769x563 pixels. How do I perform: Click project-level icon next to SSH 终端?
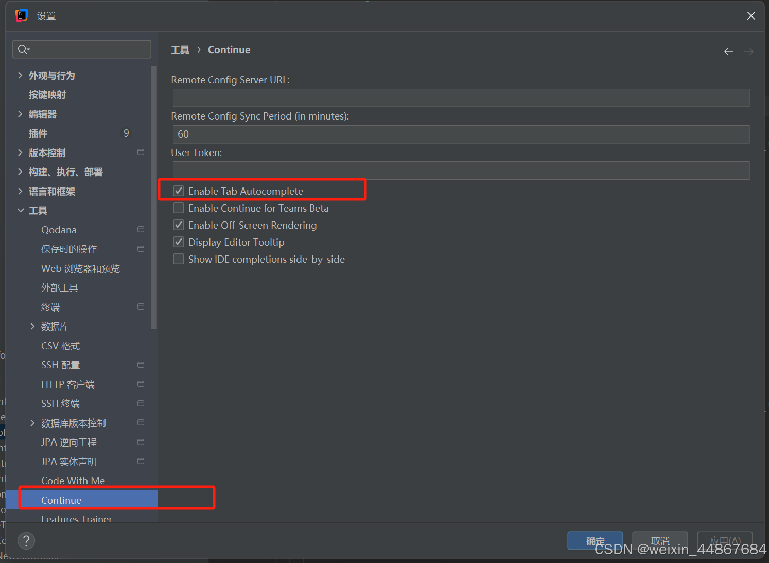pyautogui.click(x=141, y=403)
